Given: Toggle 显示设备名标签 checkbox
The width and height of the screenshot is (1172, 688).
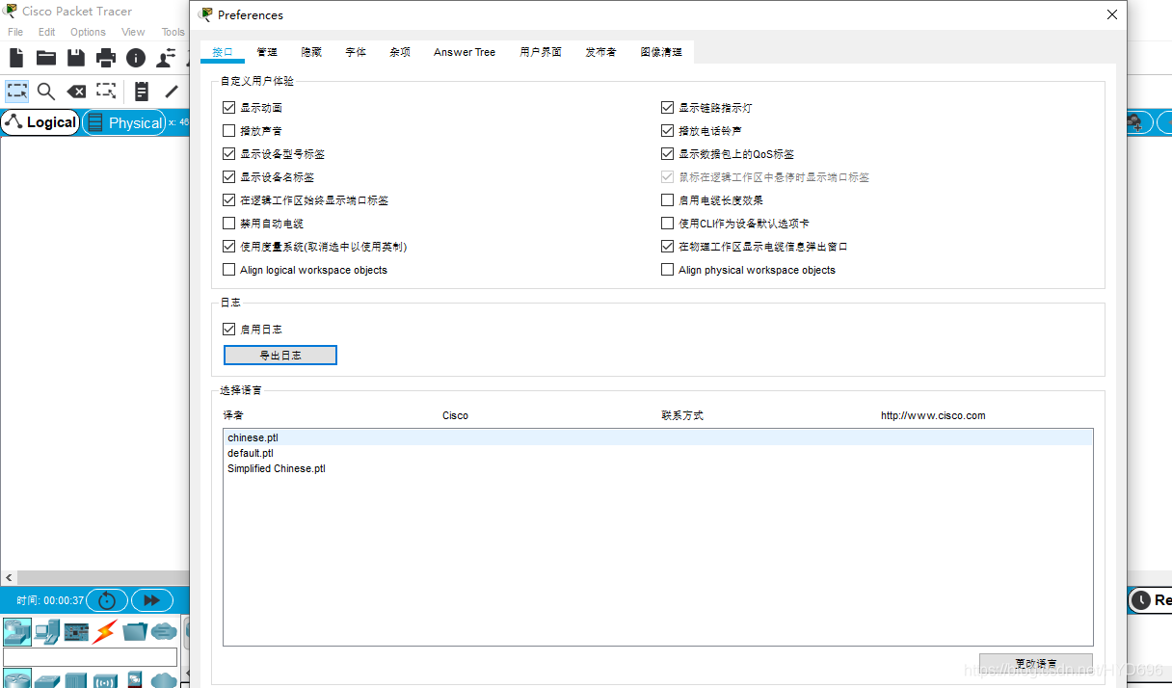Looking at the screenshot, I should [228, 177].
